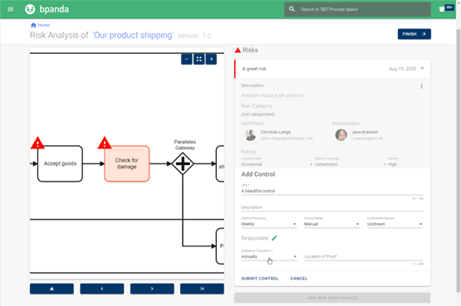Zoom in the diagram with plus
Screen dimensions: 461x306
[211, 59]
